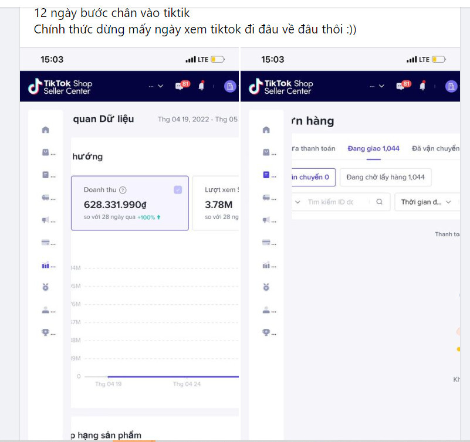Open the trophy icon in left screenshot sidebar
This screenshot has height=442, width=470.
tap(45, 332)
